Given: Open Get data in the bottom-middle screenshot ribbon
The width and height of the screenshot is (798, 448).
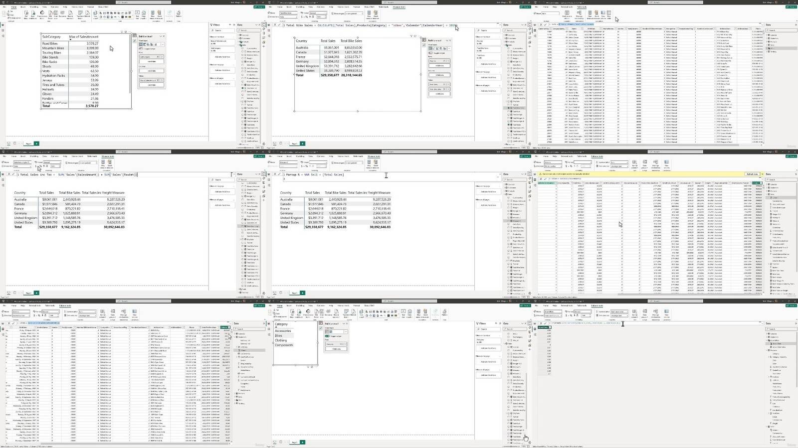Looking at the screenshot, I should click(x=292, y=313).
